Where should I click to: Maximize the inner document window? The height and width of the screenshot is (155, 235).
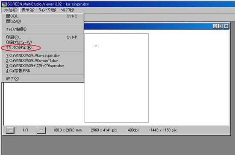tap(220, 26)
